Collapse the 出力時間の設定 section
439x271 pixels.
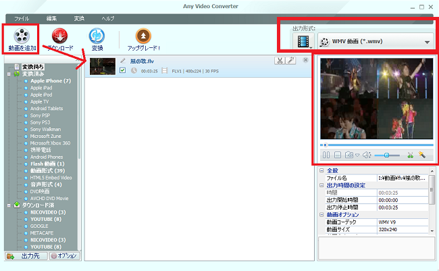tap(321, 185)
